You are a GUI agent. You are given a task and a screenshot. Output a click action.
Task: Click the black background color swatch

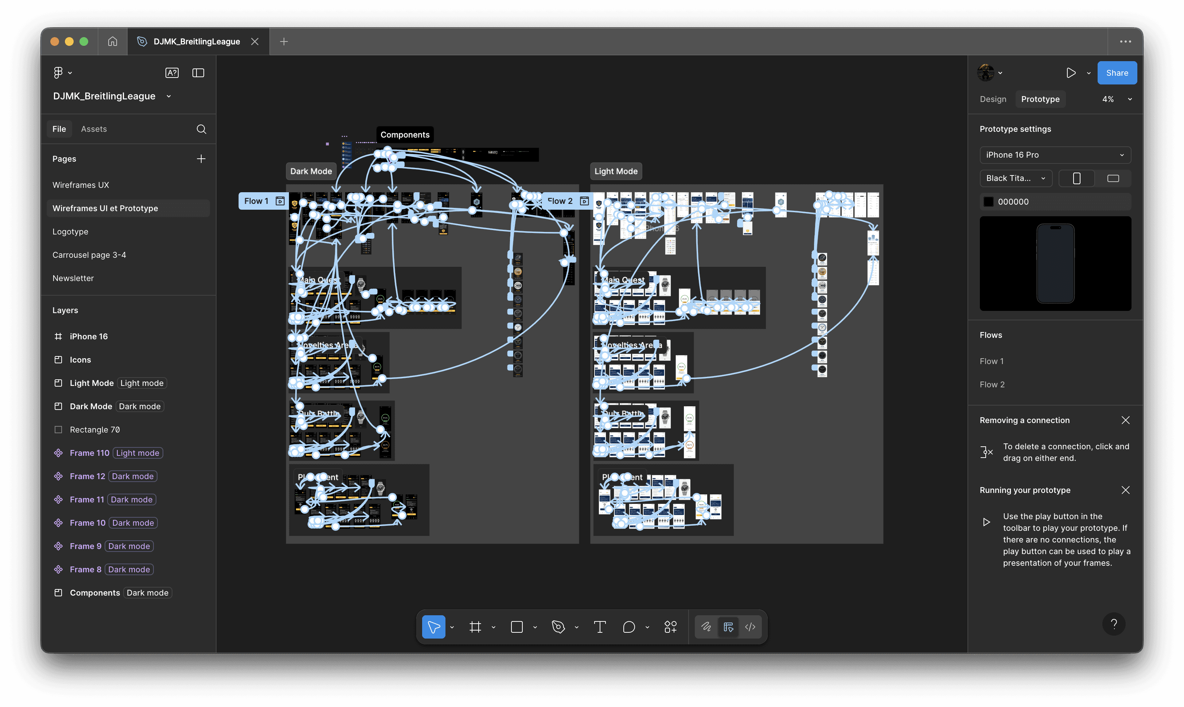[988, 202]
